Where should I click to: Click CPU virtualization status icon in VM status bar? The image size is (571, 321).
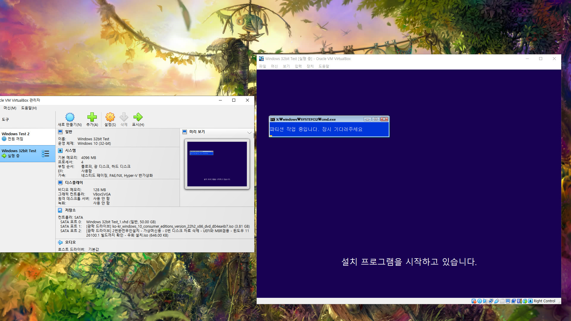click(x=519, y=301)
